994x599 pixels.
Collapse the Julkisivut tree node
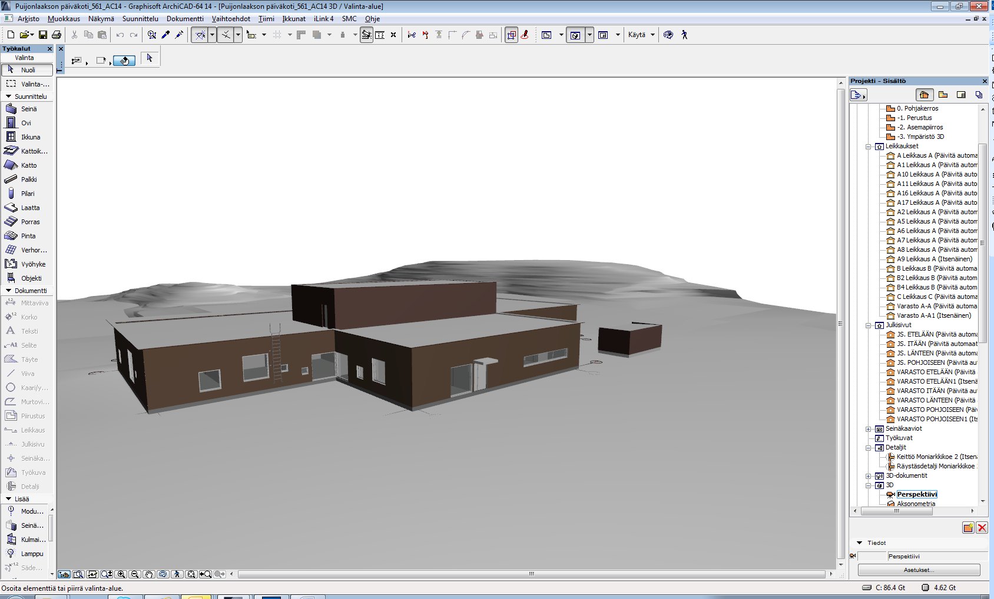tap(868, 325)
